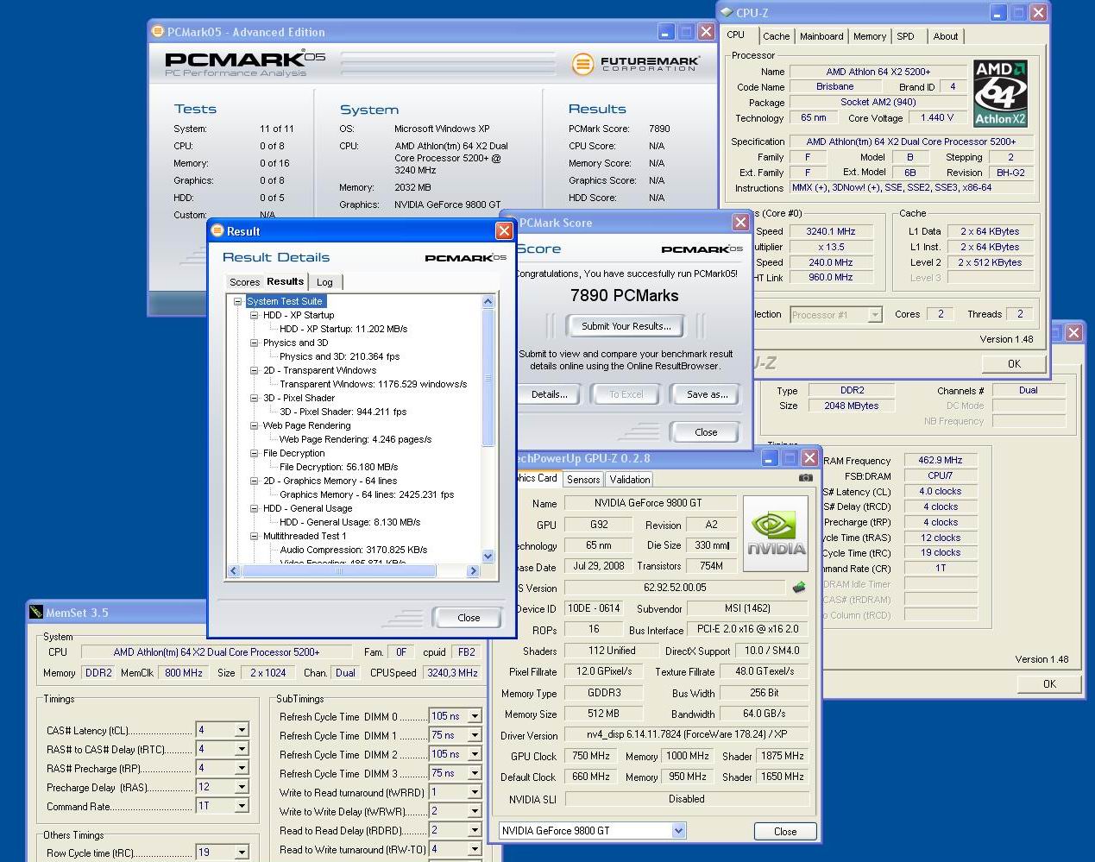Collapse the HDD - XP Startup node
1095x862 pixels.
255,315
